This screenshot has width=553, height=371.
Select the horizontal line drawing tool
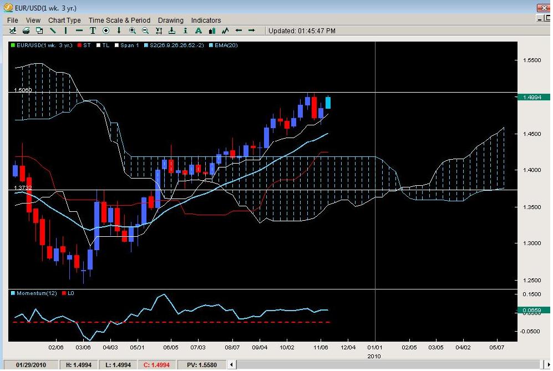point(79,31)
